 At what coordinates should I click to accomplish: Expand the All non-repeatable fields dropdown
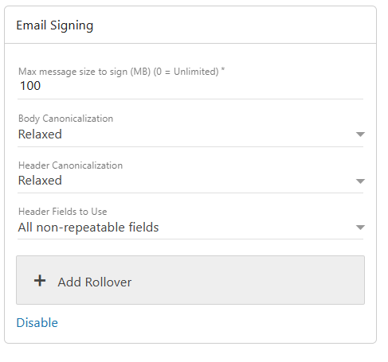(x=190, y=228)
